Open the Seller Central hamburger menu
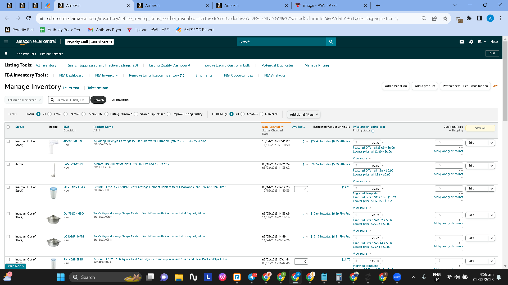The width and height of the screenshot is (508, 285). tap(6, 42)
